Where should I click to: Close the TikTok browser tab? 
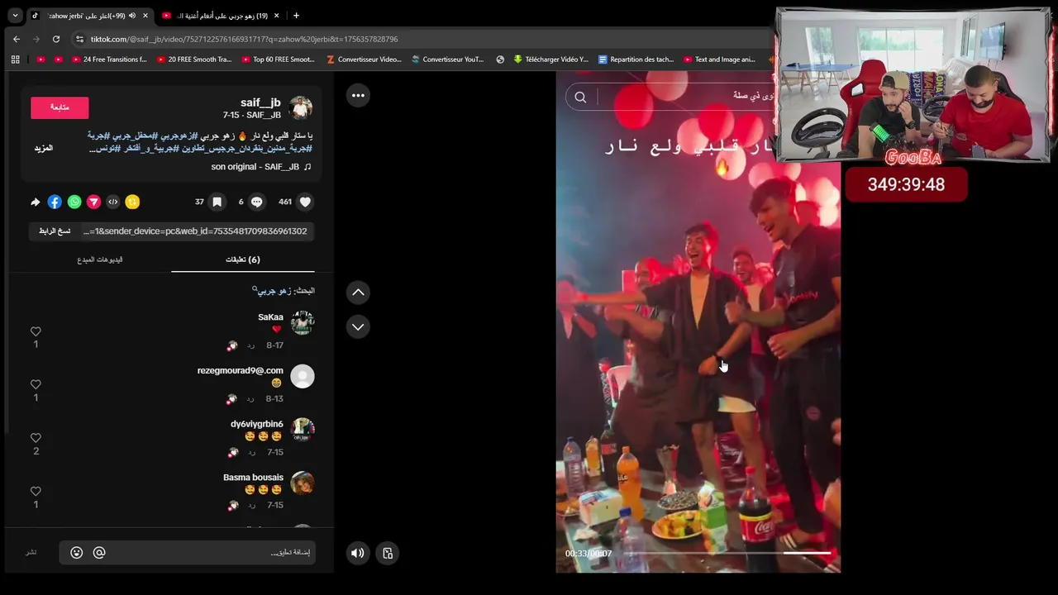(x=145, y=16)
